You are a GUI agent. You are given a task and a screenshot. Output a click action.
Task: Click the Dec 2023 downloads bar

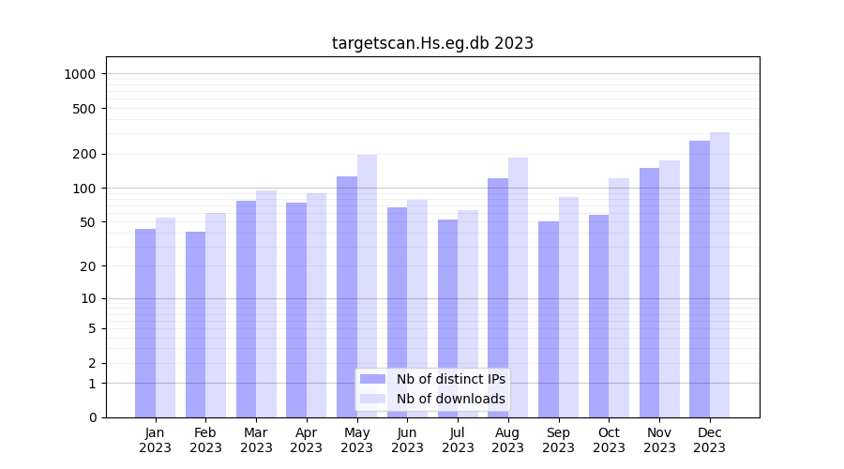point(719,275)
